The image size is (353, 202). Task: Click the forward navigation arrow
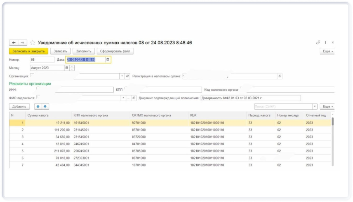click(x=23, y=43)
